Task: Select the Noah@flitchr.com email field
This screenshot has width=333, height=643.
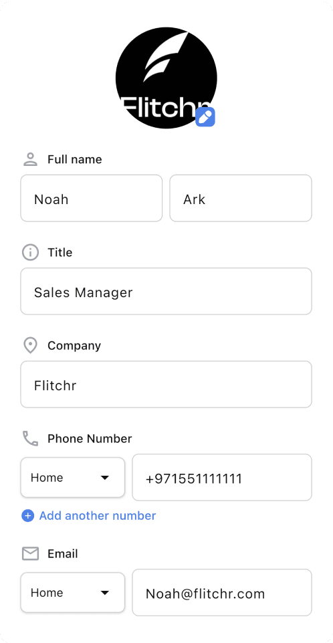Action: (222, 593)
